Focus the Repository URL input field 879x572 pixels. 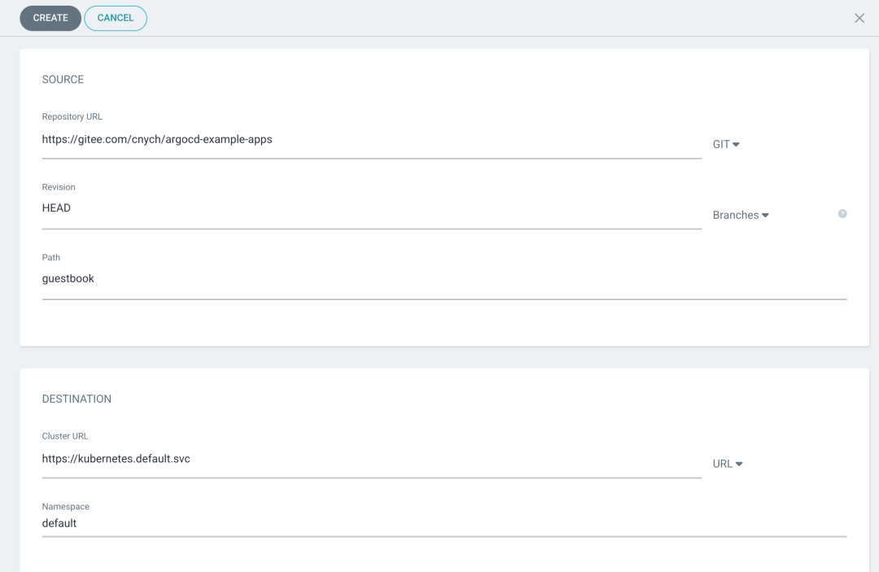[371, 140]
